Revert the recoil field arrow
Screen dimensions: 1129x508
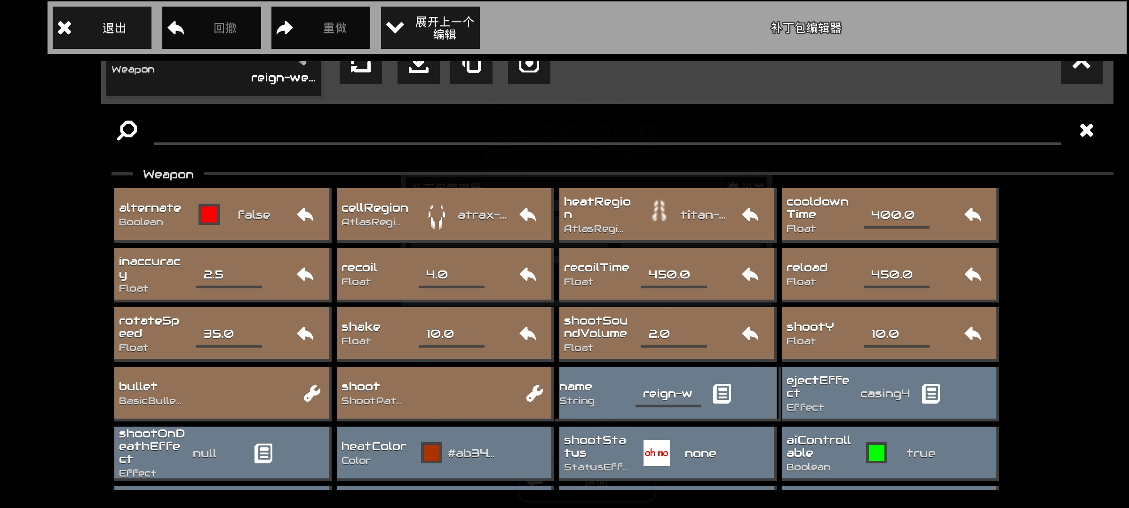pos(528,275)
